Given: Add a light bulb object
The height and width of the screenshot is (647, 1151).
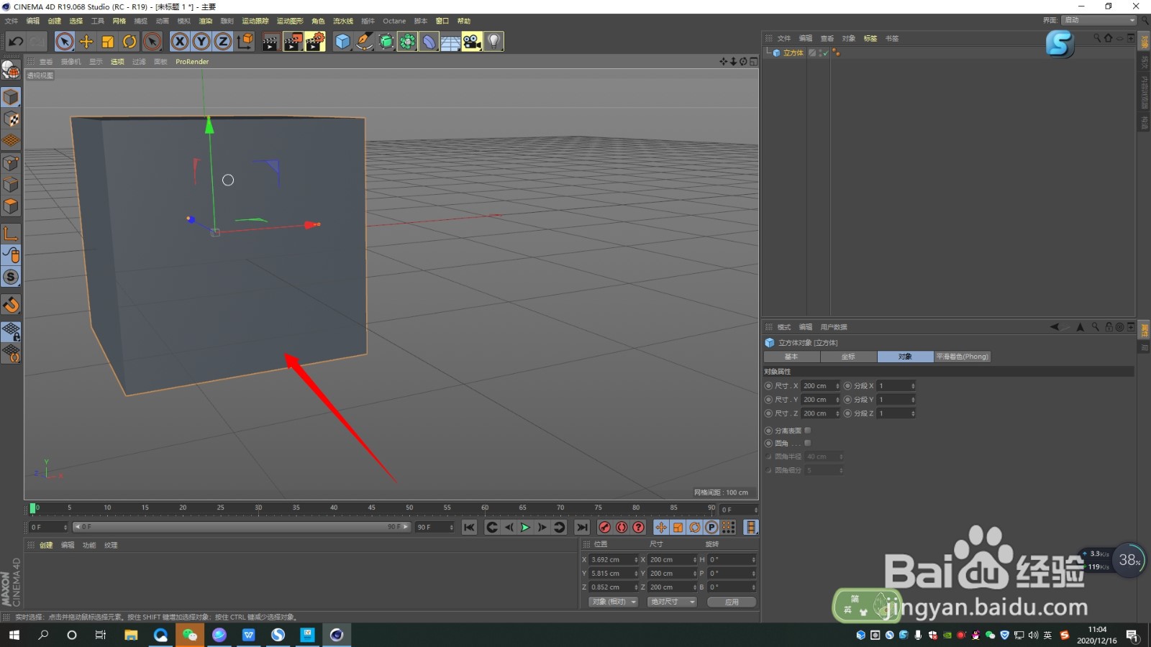Looking at the screenshot, I should point(493,42).
